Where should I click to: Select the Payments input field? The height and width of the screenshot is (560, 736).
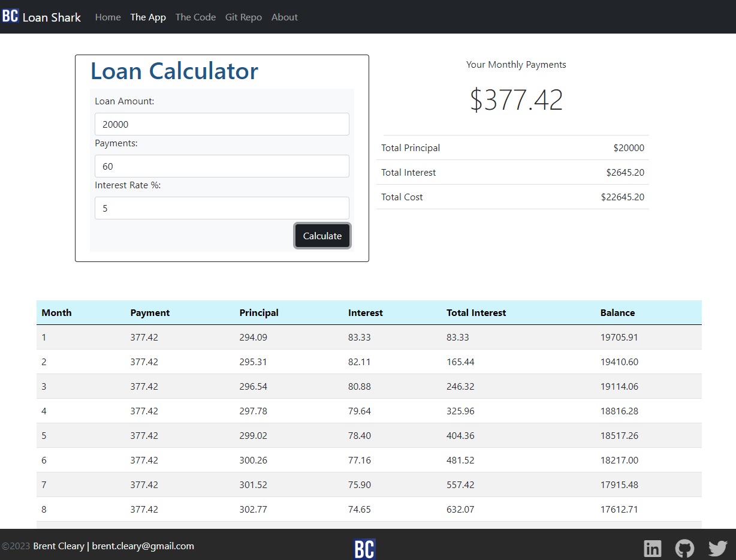point(222,166)
